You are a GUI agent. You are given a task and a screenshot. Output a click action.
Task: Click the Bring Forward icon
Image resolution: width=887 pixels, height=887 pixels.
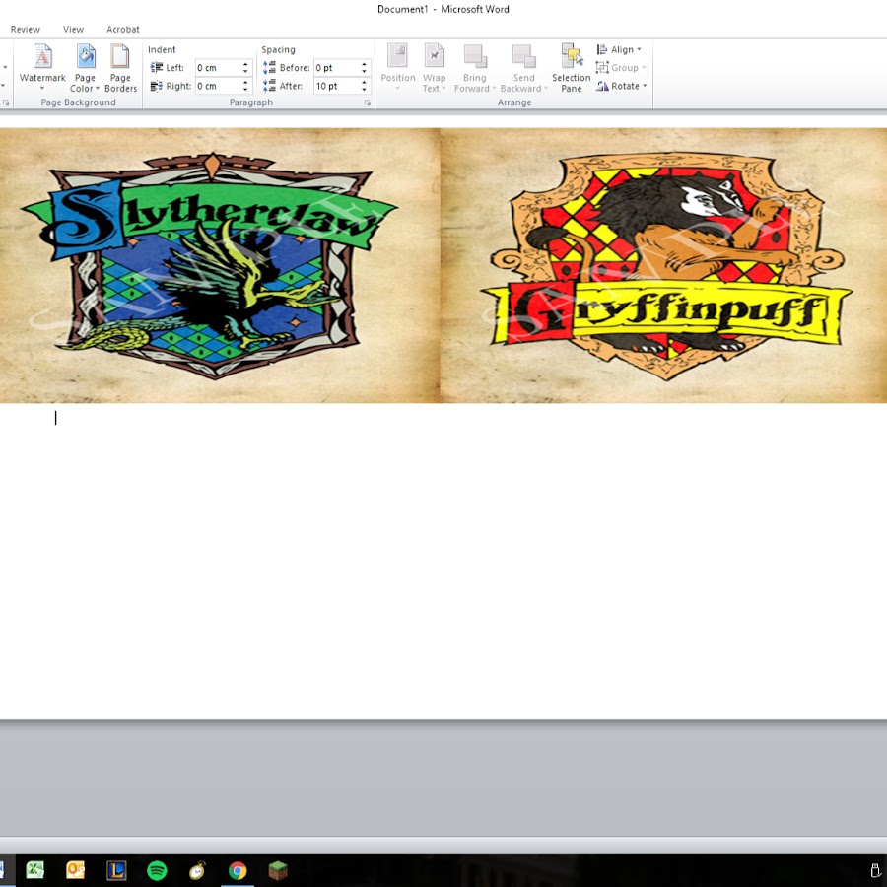tap(475, 56)
